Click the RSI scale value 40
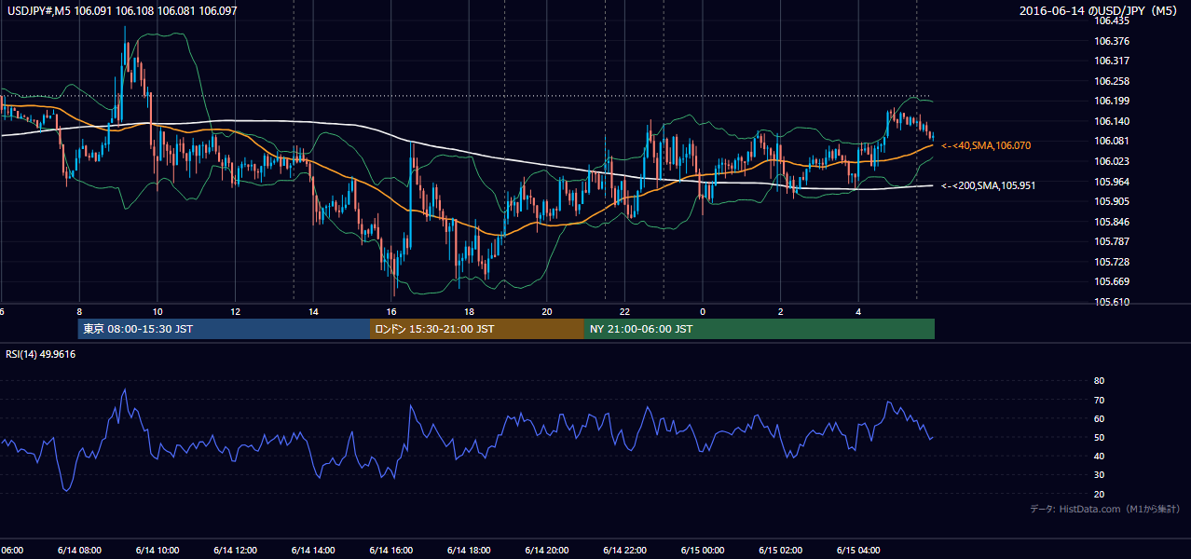This screenshot has height=559, width=1191. [1099, 456]
